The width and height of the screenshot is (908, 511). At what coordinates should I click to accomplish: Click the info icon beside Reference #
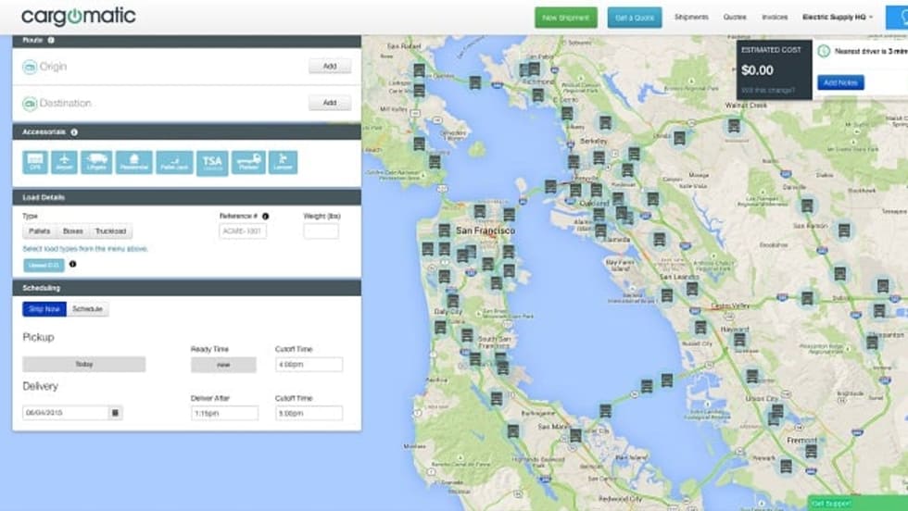(x=265, y=216)
